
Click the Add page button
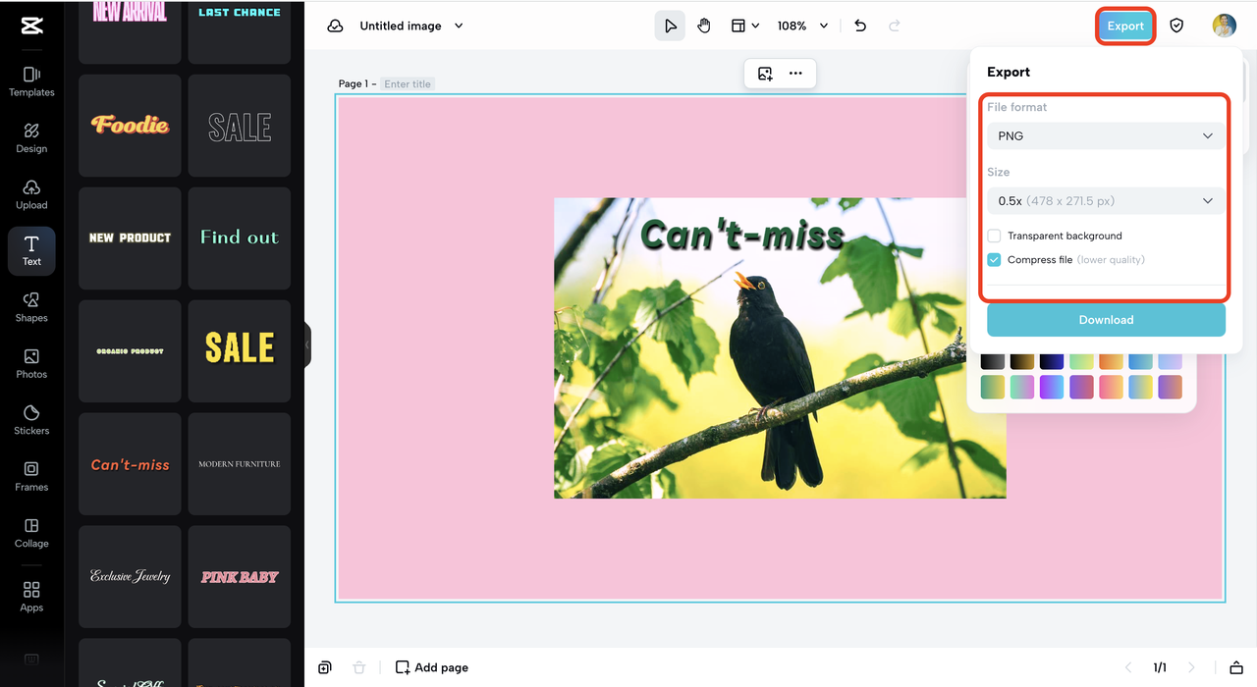pyautogui.click(x=431, y=667)
